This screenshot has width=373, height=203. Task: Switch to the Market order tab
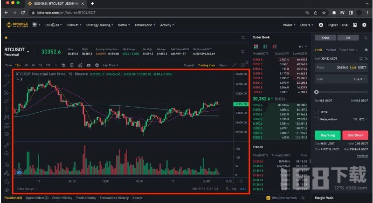click(331, 50)
